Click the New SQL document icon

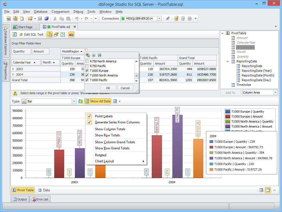click(9, 18)
